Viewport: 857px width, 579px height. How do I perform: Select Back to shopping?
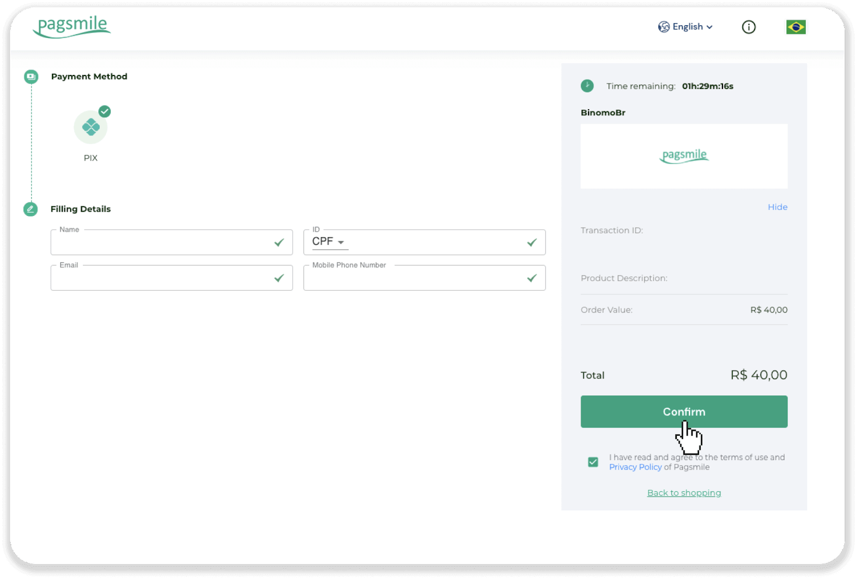click(683, 492)
